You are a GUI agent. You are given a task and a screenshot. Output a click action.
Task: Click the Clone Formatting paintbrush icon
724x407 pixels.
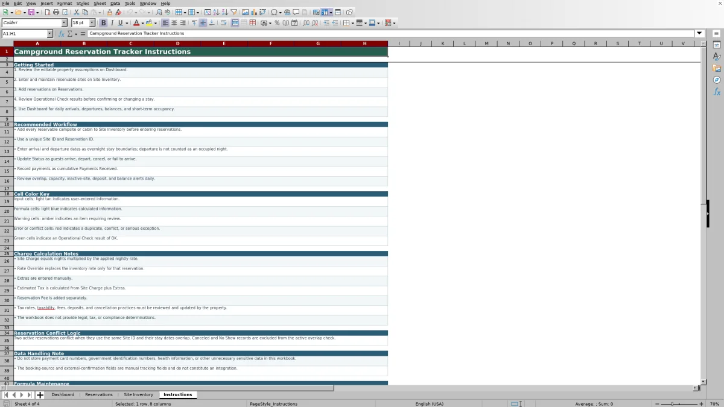pyautogui.click(x=109, y=12)
